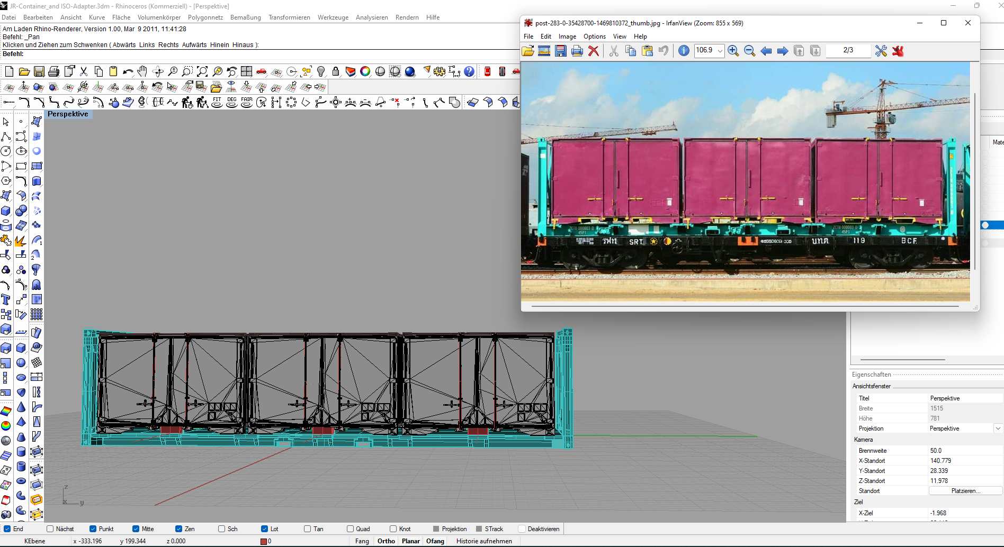Expand the Projektion dropdown in properties panel
Image resolution: width=1004 pixels, height=547 pixels.
tap(998, 429)
